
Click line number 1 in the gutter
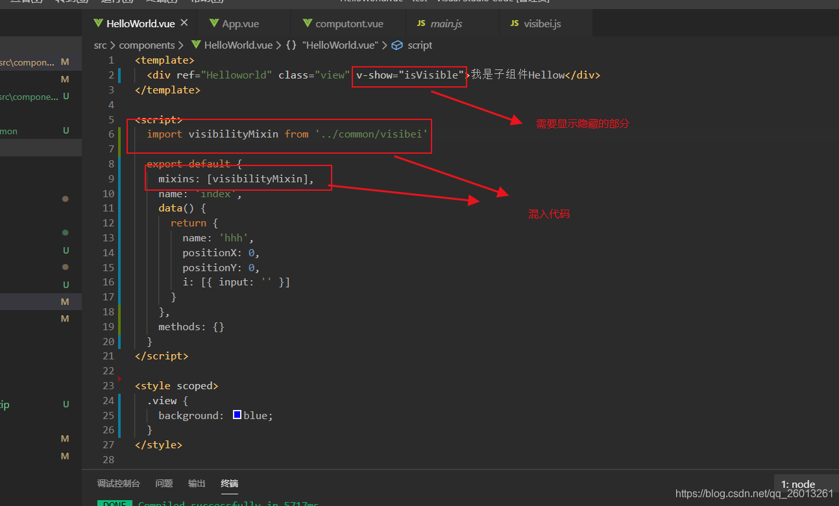(111, 60)
